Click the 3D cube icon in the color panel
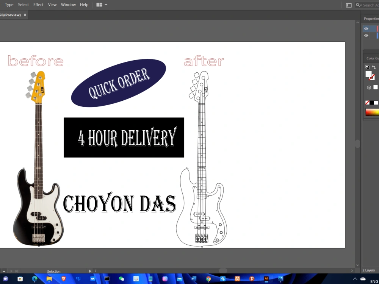The height and width of the screenshot is (284, 379). [369, 87]
